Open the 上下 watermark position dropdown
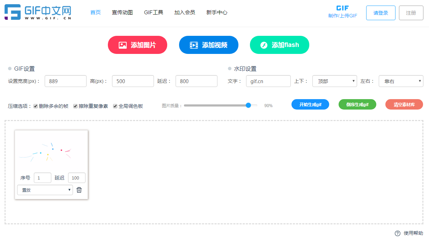Viewport: 429px width, 240px height. pos(335,81)
